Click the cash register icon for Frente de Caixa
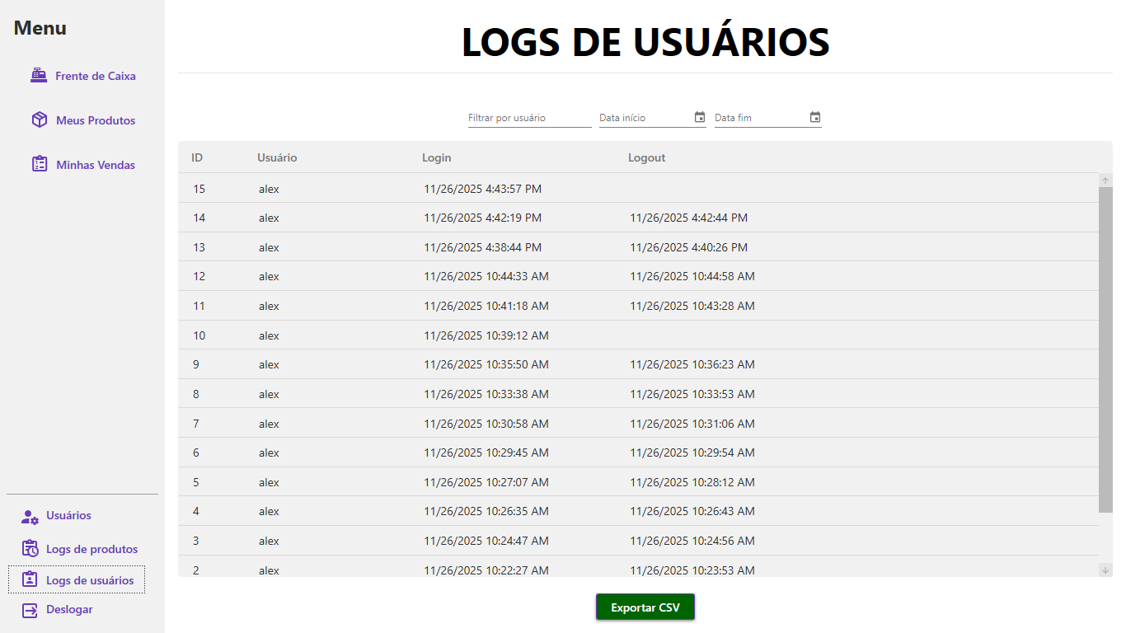 coord(39,76)
